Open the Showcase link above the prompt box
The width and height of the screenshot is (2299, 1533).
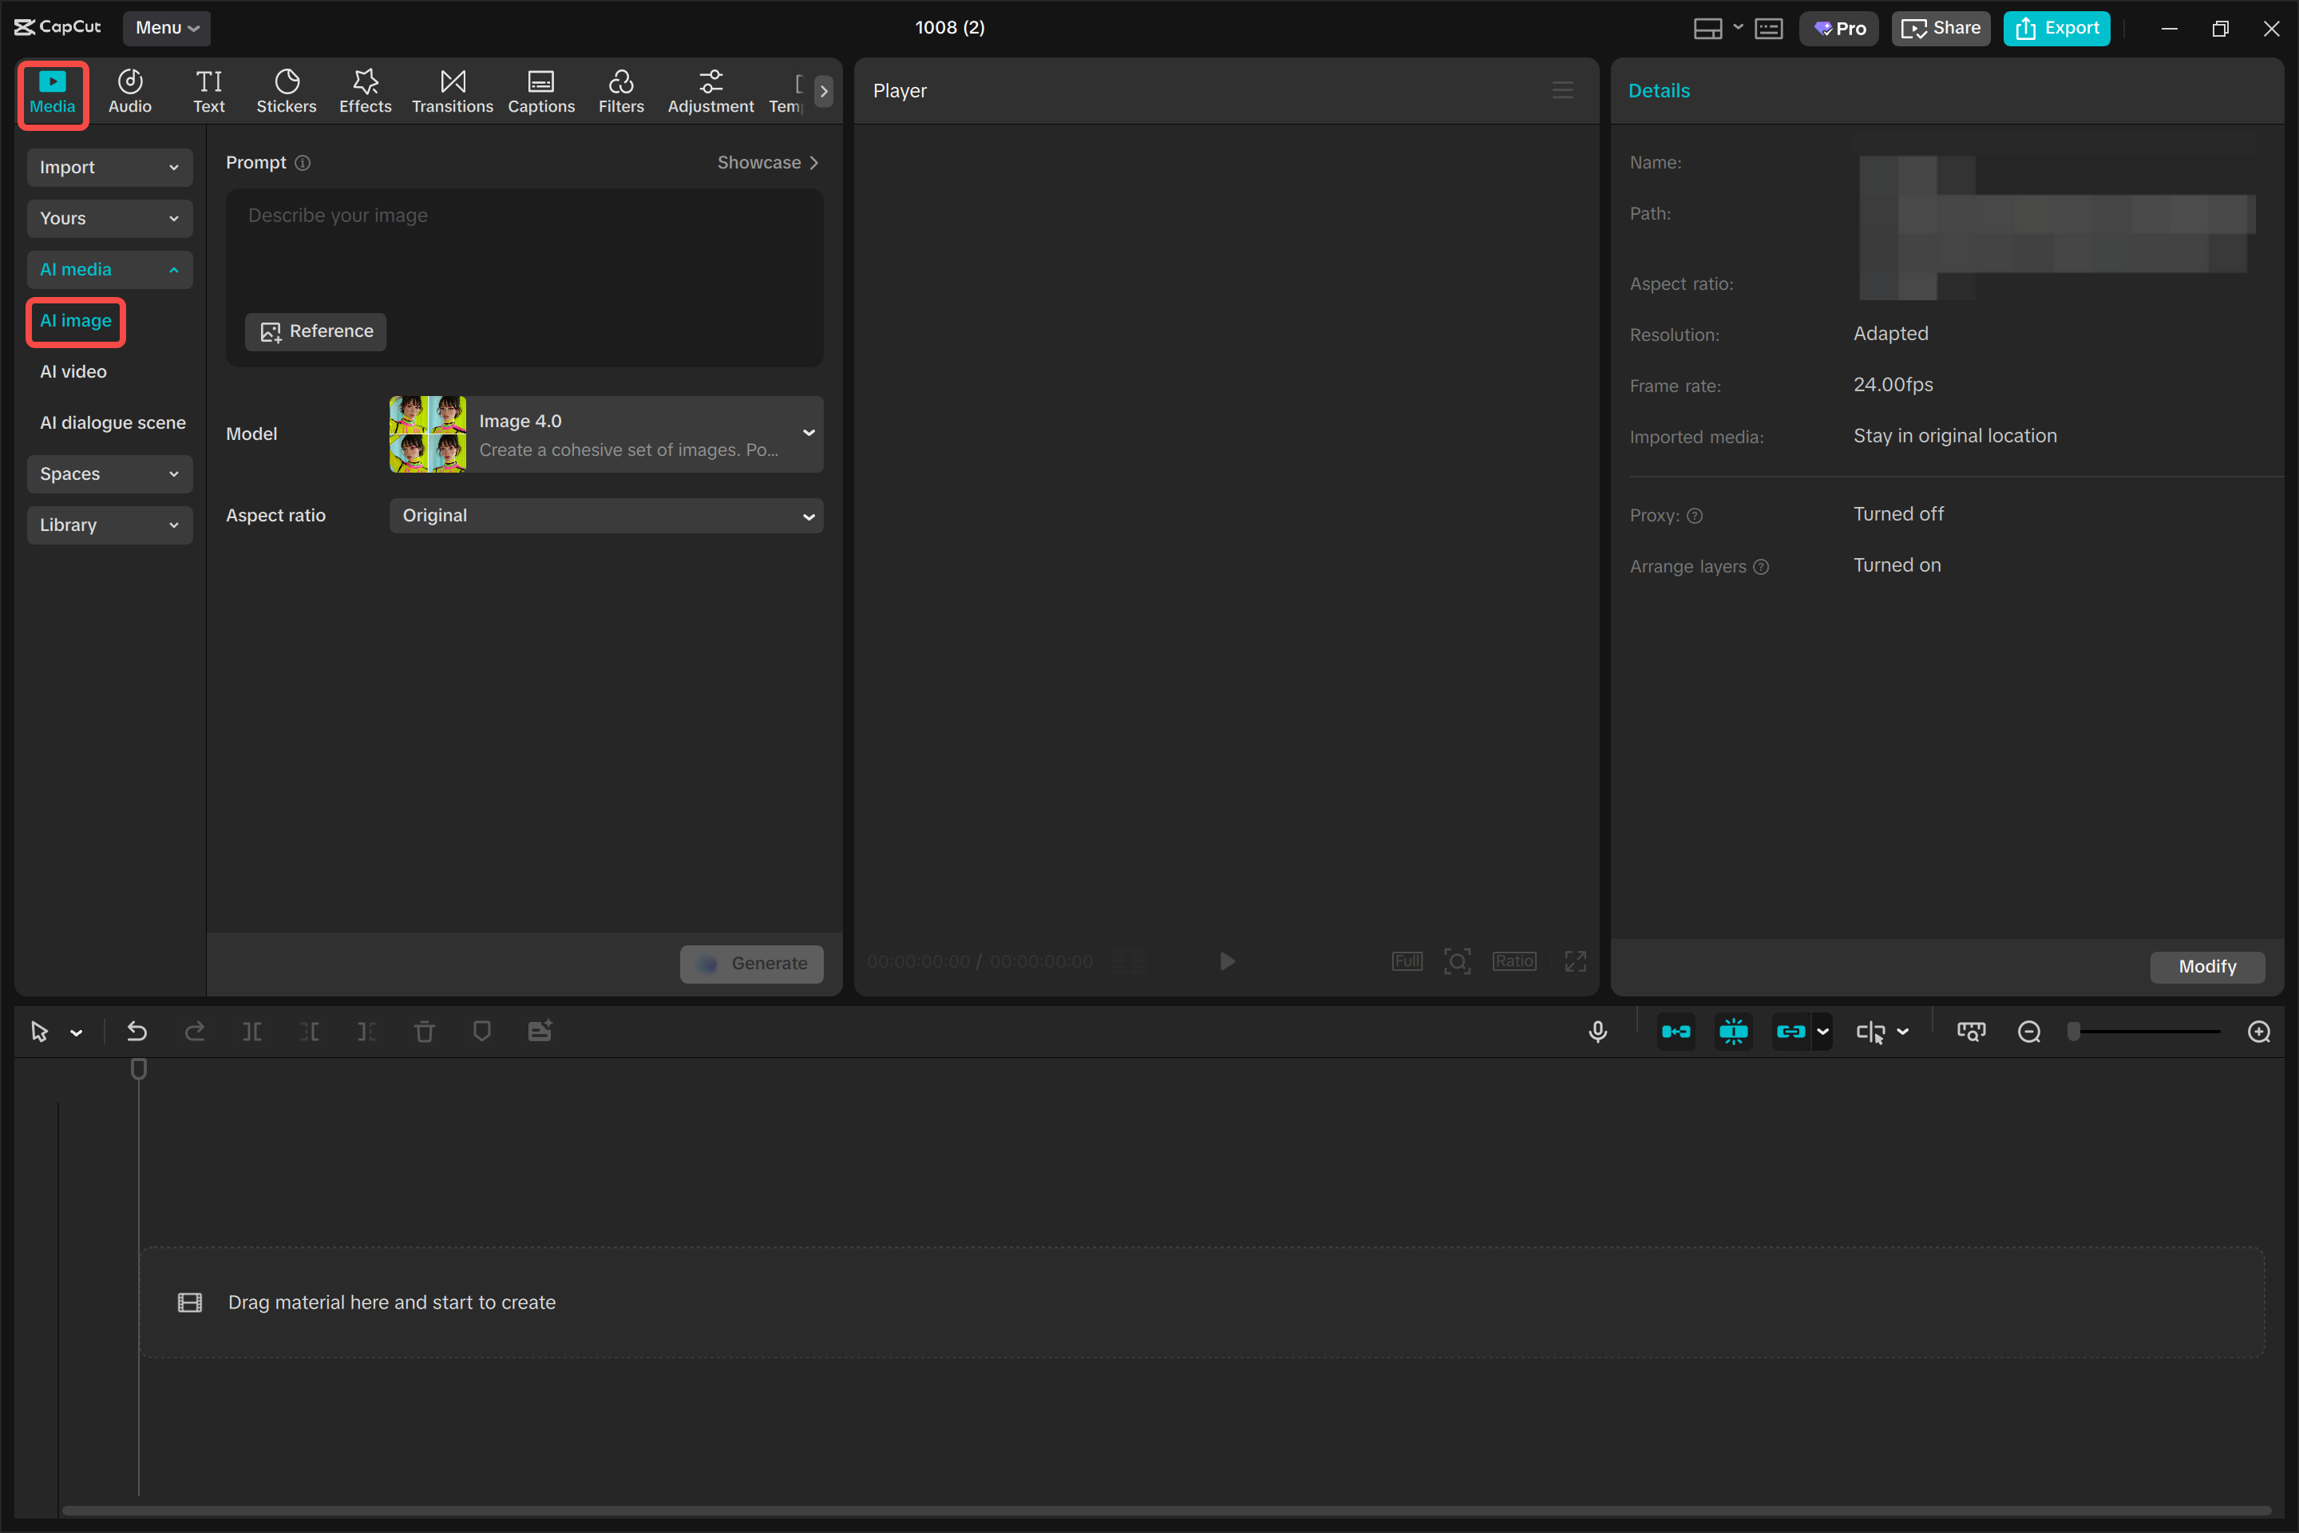click(x=768, y=162)
